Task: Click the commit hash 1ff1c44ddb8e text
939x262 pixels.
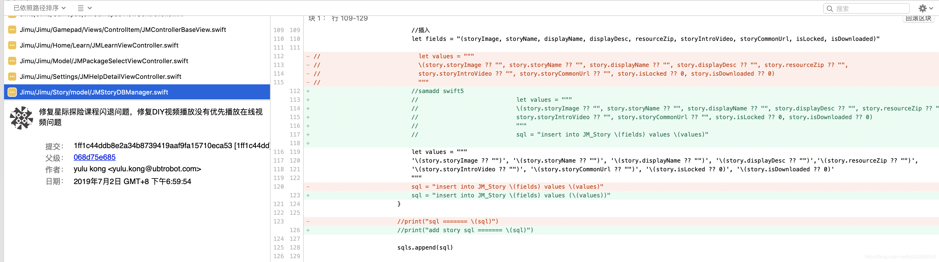Action: 171,145
